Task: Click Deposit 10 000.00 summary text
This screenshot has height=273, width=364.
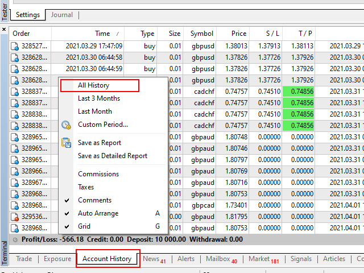Action: pyautogui.click(x=156, y=239)
